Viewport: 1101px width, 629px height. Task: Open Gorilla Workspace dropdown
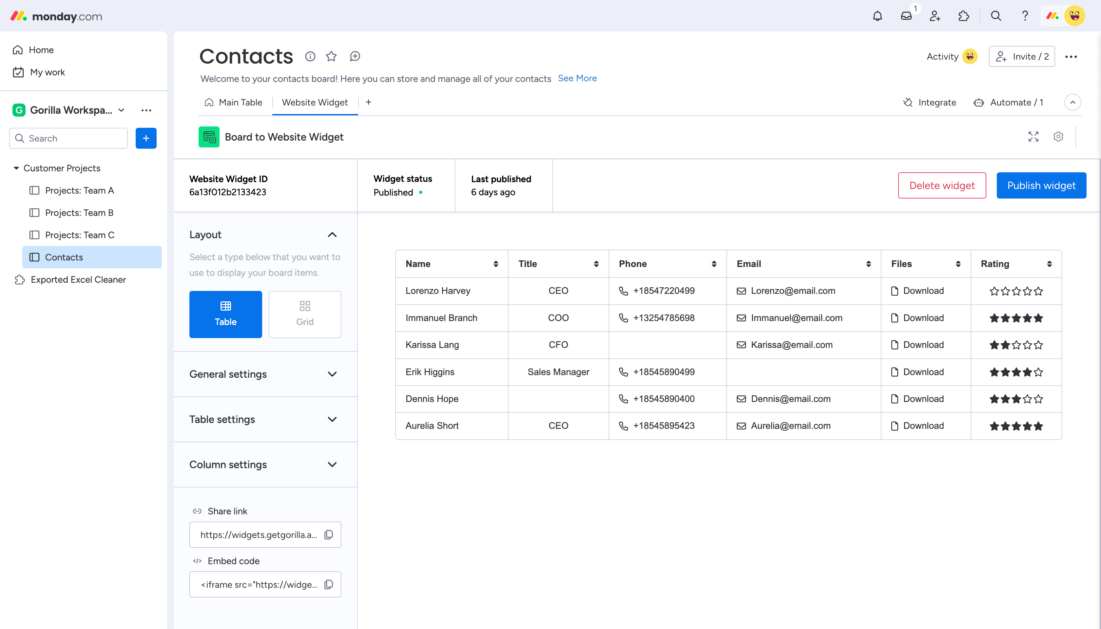(122, 110)
